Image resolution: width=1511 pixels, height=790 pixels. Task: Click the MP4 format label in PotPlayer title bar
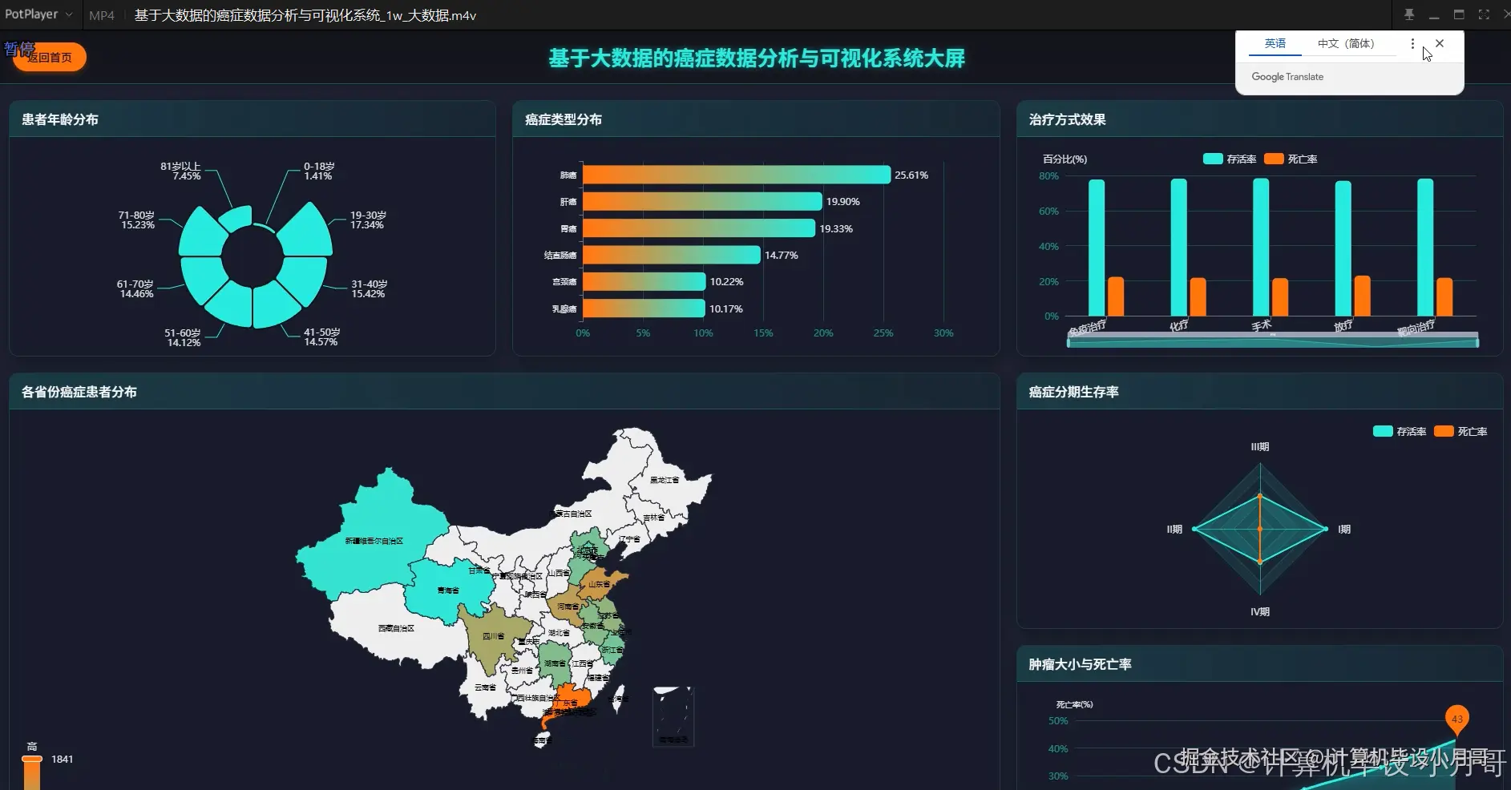point(102,15)
